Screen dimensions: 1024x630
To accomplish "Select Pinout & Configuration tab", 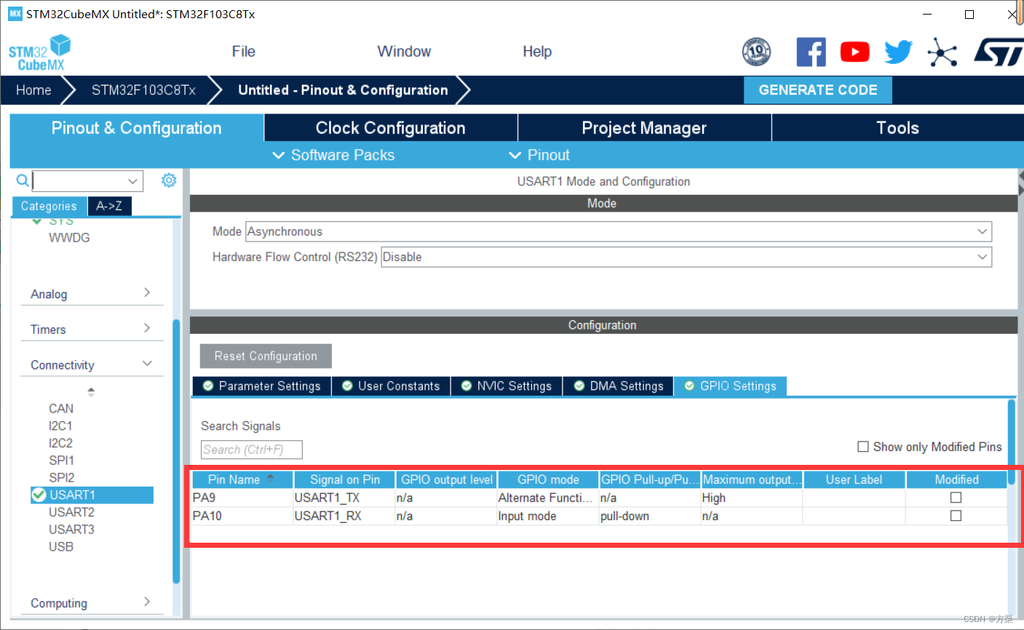I will point(137,128).
